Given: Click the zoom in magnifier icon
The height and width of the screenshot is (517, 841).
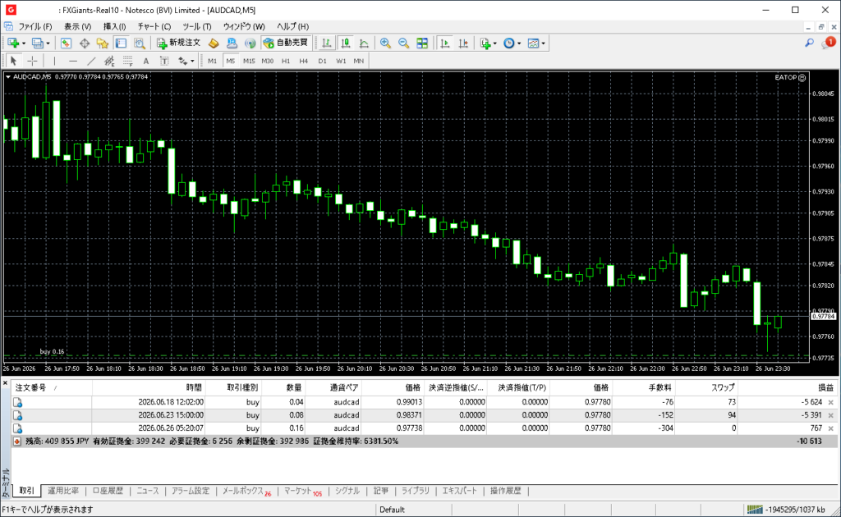Looking at the screenshot, I should [385, 43].
